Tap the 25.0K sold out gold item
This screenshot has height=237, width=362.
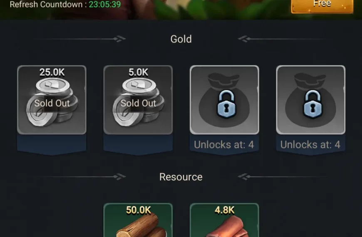[x=52, y=100]
